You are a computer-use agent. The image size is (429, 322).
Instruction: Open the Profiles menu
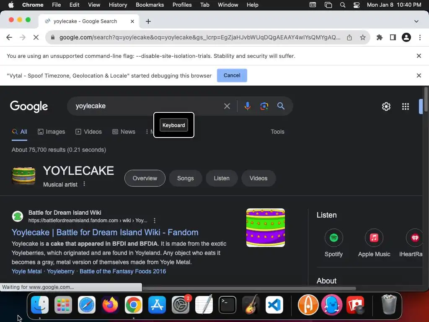(x=182, y=5)
